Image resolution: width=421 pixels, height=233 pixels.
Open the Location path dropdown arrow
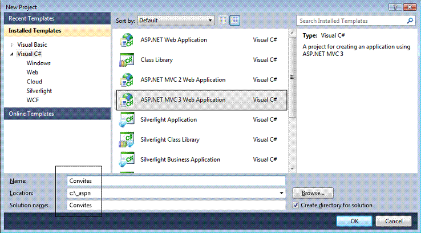point(281,193)
